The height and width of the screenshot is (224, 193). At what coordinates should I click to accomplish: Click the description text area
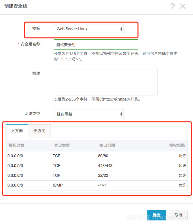(106, 82)
